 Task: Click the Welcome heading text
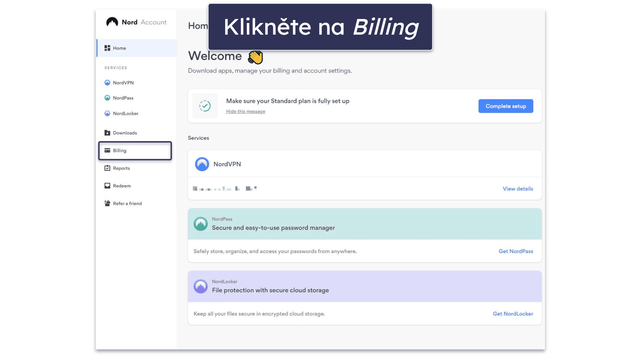tap(215, 56)
